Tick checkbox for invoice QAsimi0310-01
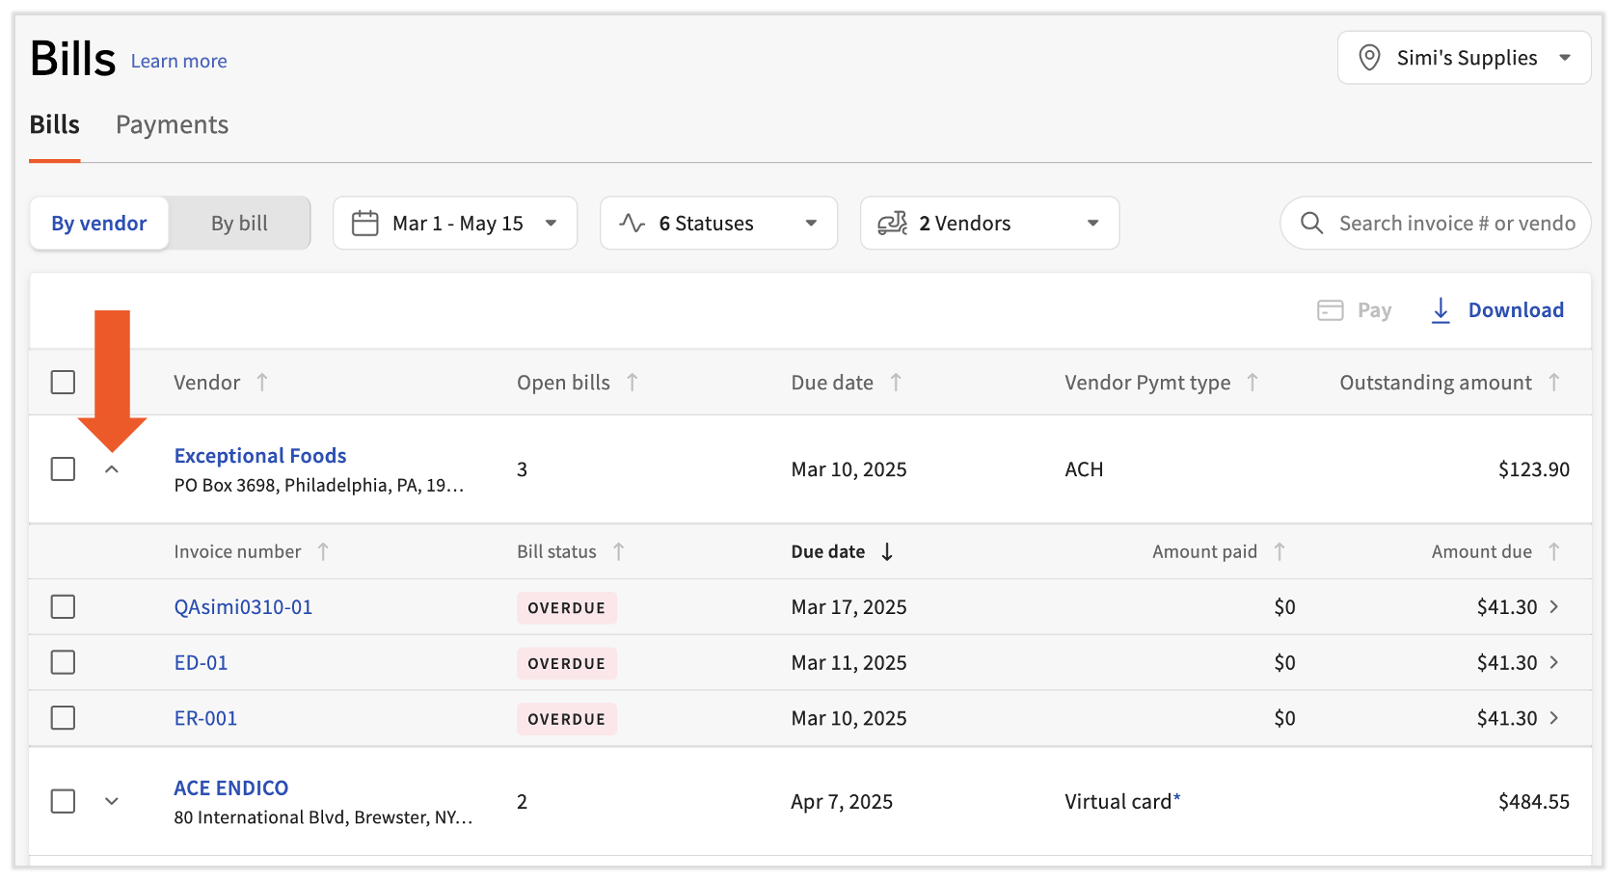 click(63, 607)
